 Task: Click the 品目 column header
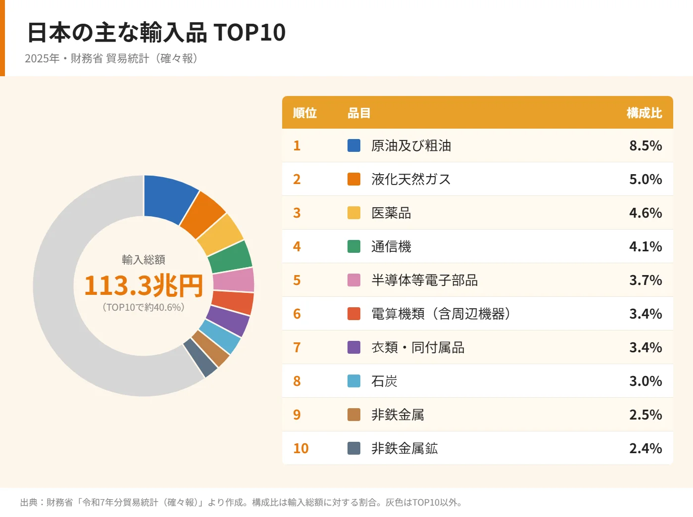click(x=359, y=113)
